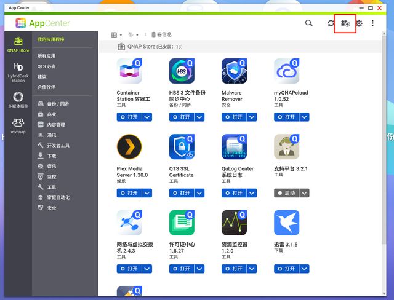The width and height of the screenshot is (394, 300).
Task: Select 下载 category
Action: pyautogui.click(x=47, y=156)
